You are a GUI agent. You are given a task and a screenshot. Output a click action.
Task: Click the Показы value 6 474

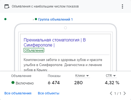click(x=54, y=83)
